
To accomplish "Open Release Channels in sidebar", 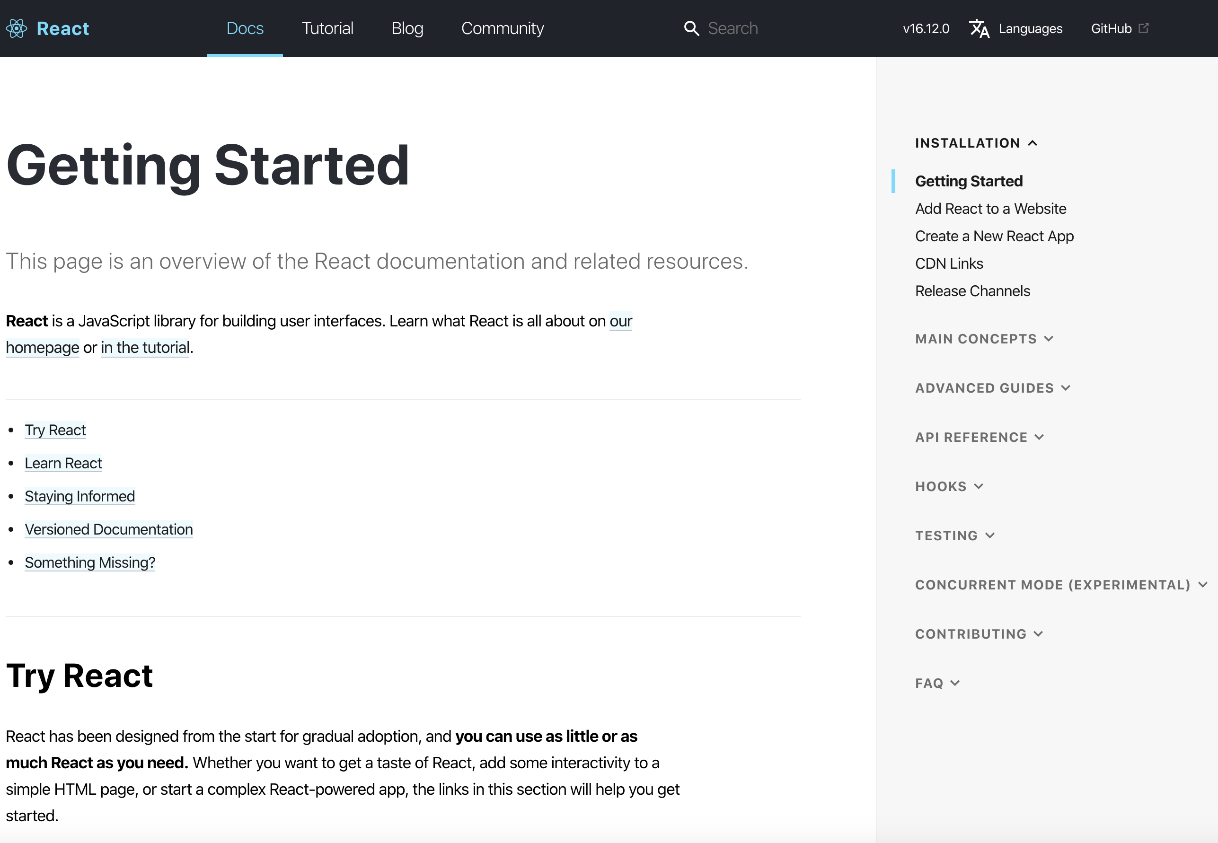I will (x=972, y=291).
